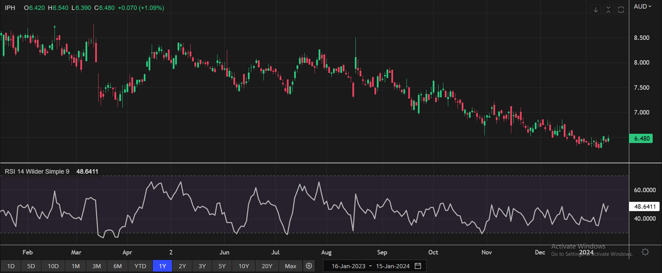Viewport: 662px width, 273px height.
Task: Choose the 10Y time range
Action: pos(244,266)
